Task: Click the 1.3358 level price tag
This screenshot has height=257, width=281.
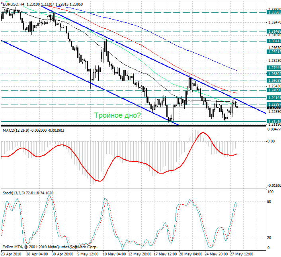Action: pos(274,12)
